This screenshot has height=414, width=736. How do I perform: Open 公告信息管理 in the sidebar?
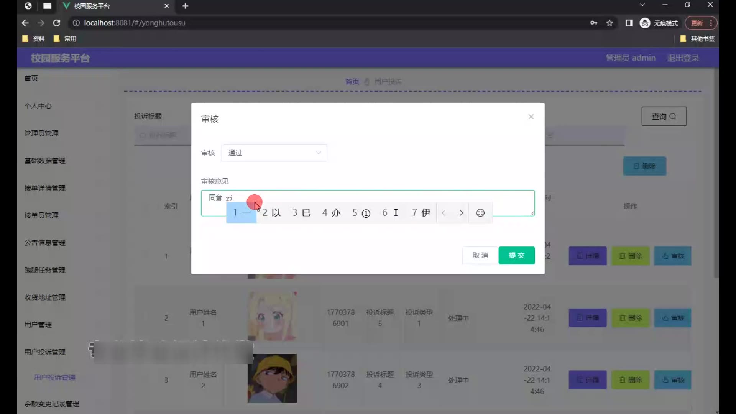[x=45, y=243]
